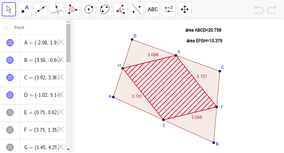Viewport: 284px width, 153px height.
Task: Select the Perpendicular Line tool
Action: click(57, 9)
